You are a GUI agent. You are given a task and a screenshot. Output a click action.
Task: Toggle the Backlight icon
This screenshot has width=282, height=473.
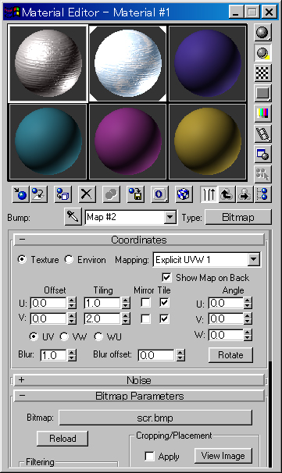coord(262,53)
